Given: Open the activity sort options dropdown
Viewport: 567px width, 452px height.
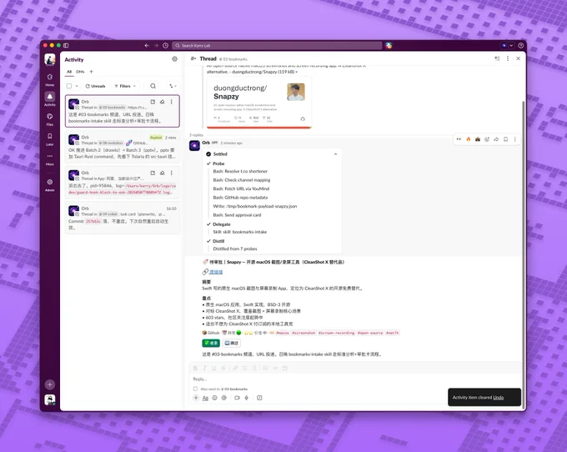Looking at the screenshot, I should [173, 86].
